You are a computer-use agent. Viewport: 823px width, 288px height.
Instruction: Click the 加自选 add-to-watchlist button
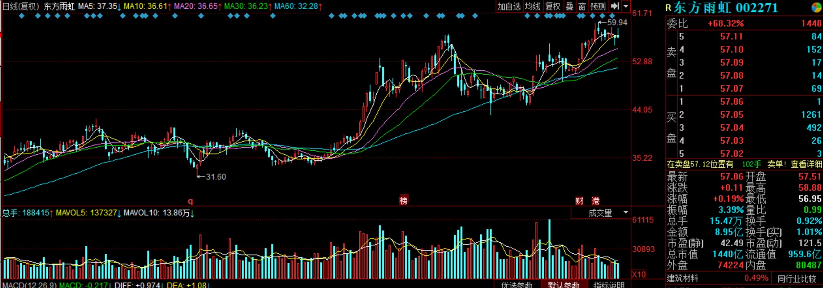click(509, 6)
